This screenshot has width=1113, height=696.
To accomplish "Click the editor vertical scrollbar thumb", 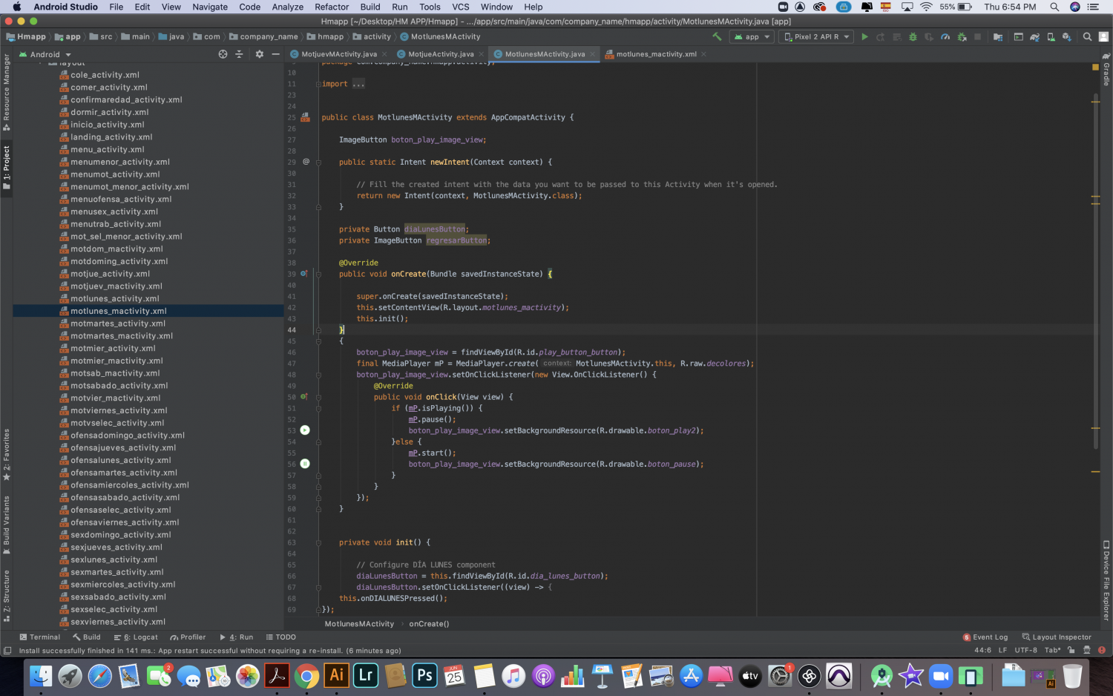I will coord(1096,271).
